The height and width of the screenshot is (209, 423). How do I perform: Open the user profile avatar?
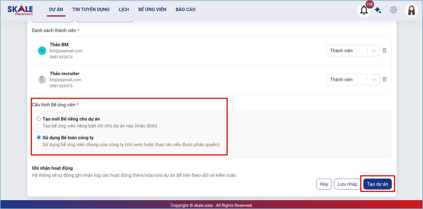(x=411, y=10)
